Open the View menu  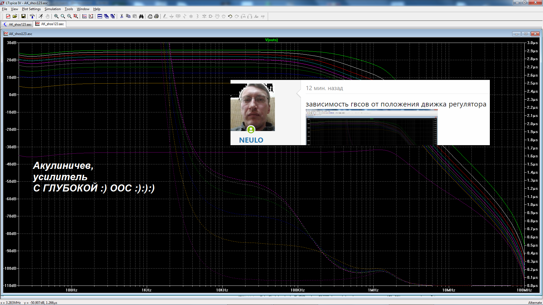(x=14, y=9)
